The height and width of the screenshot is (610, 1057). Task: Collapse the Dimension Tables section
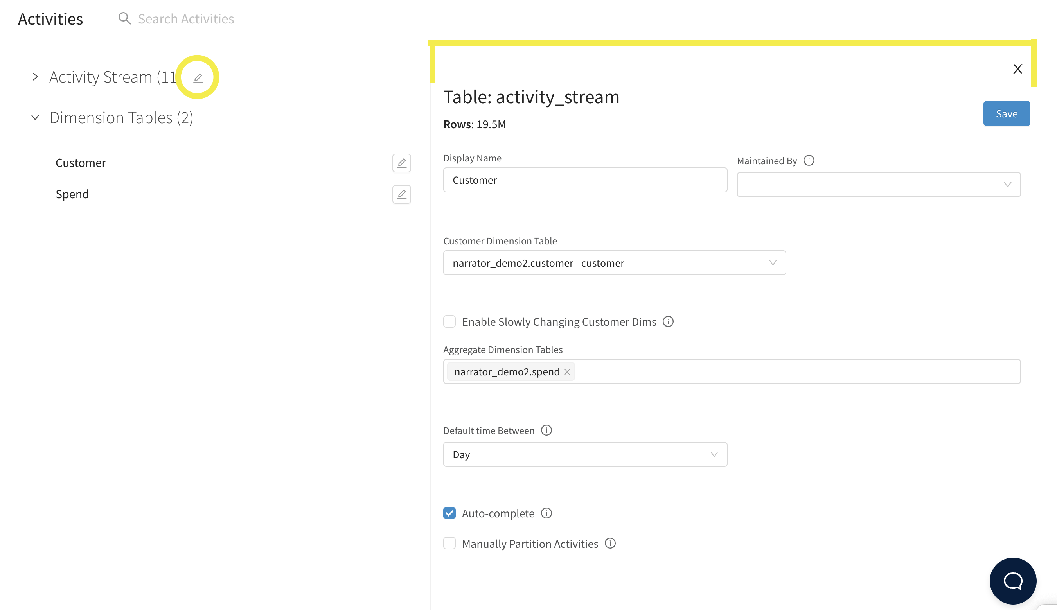click(x=35, y=118)
